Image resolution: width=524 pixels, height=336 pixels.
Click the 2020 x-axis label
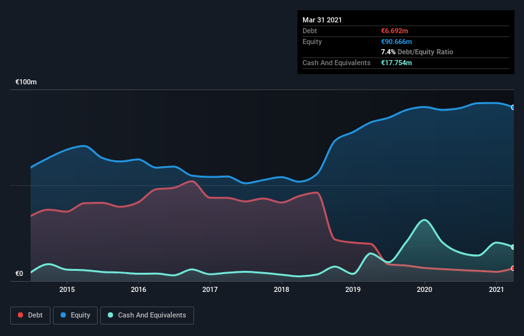[x=424, y=289]
